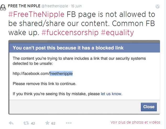
Task: Click the highlighted freethenipple URL text
Action: (x=61, y=74)
